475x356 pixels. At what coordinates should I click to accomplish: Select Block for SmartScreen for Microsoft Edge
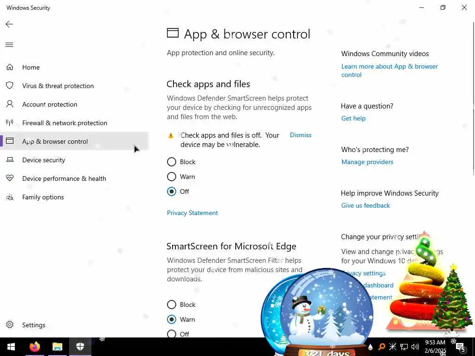pos(172,304)
